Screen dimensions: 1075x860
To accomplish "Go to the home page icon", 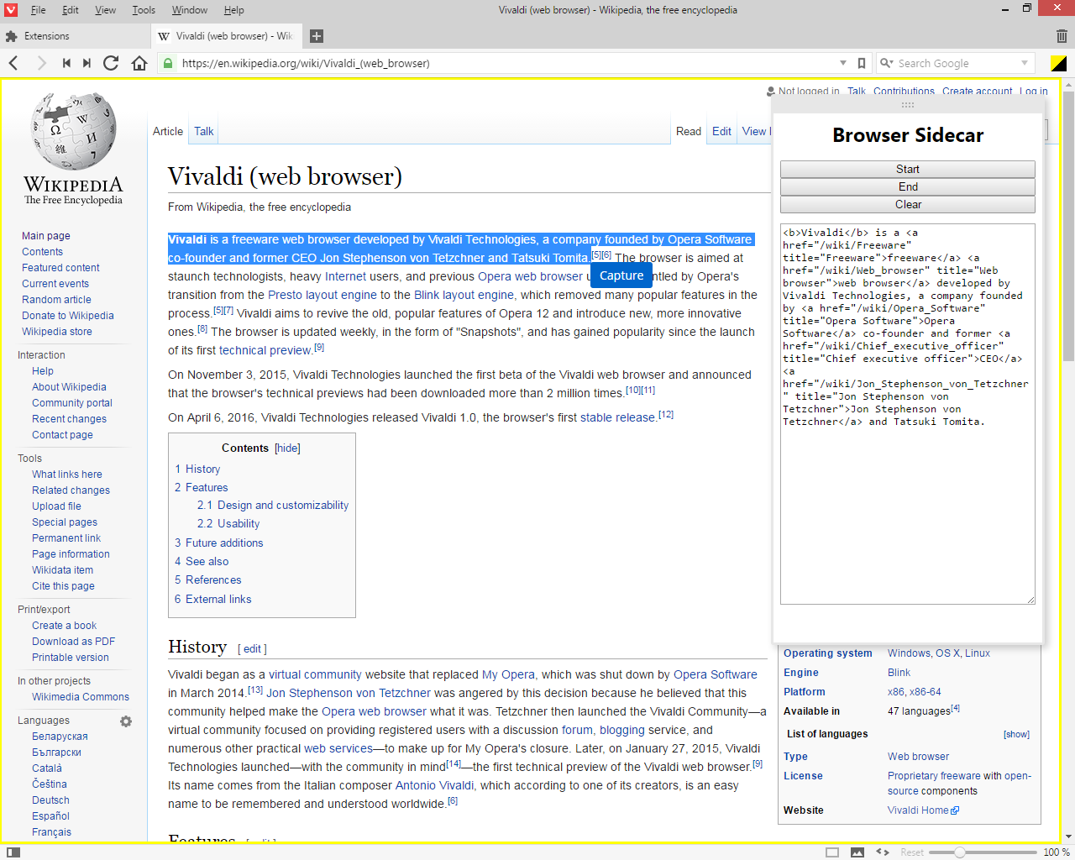I will (x=139, y=63).
